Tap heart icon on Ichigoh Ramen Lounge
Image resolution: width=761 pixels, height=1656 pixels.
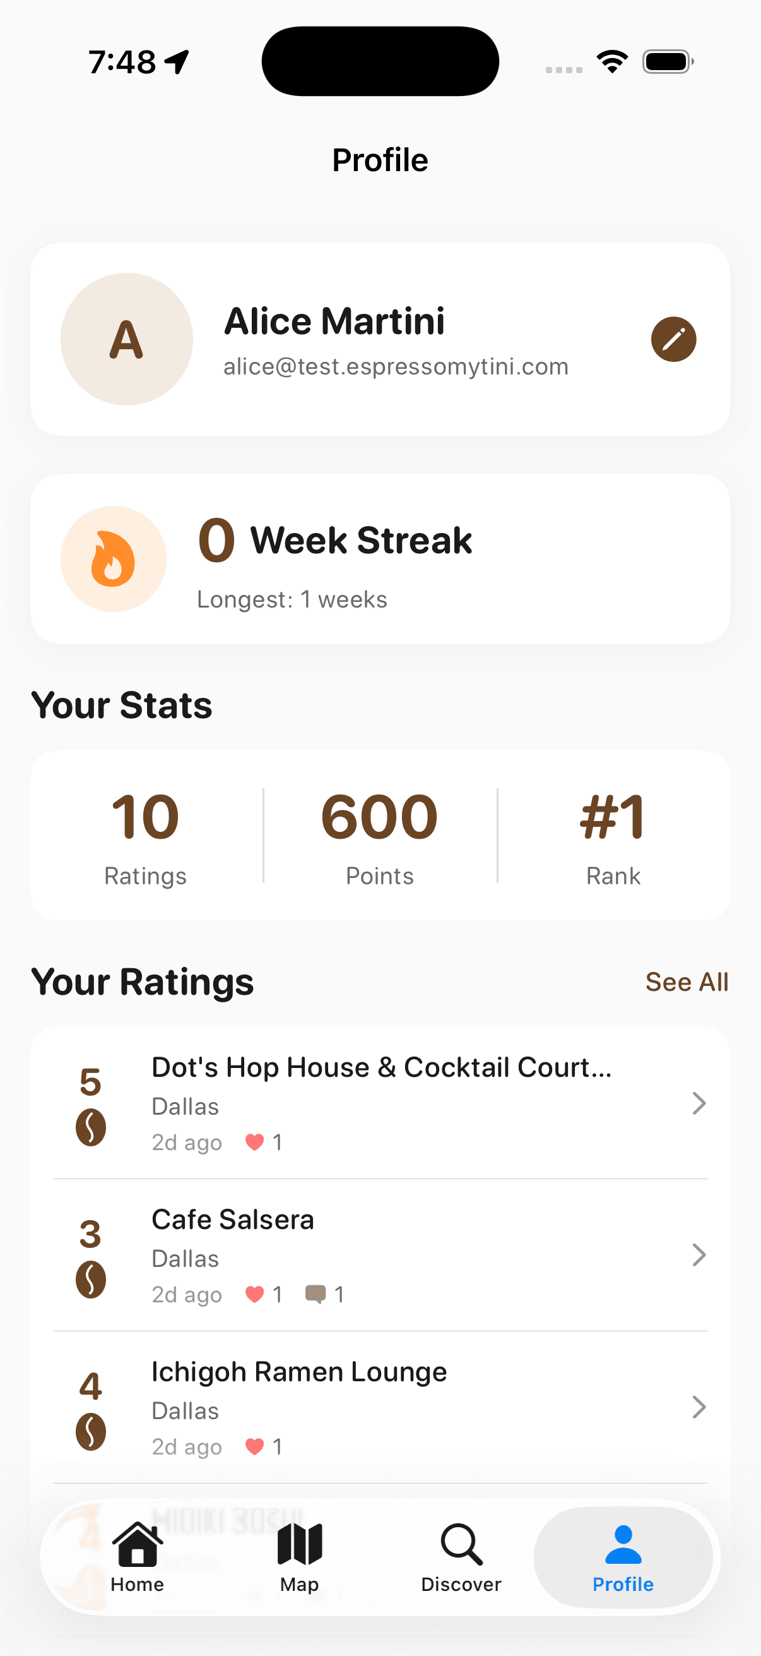[255, 1446]
